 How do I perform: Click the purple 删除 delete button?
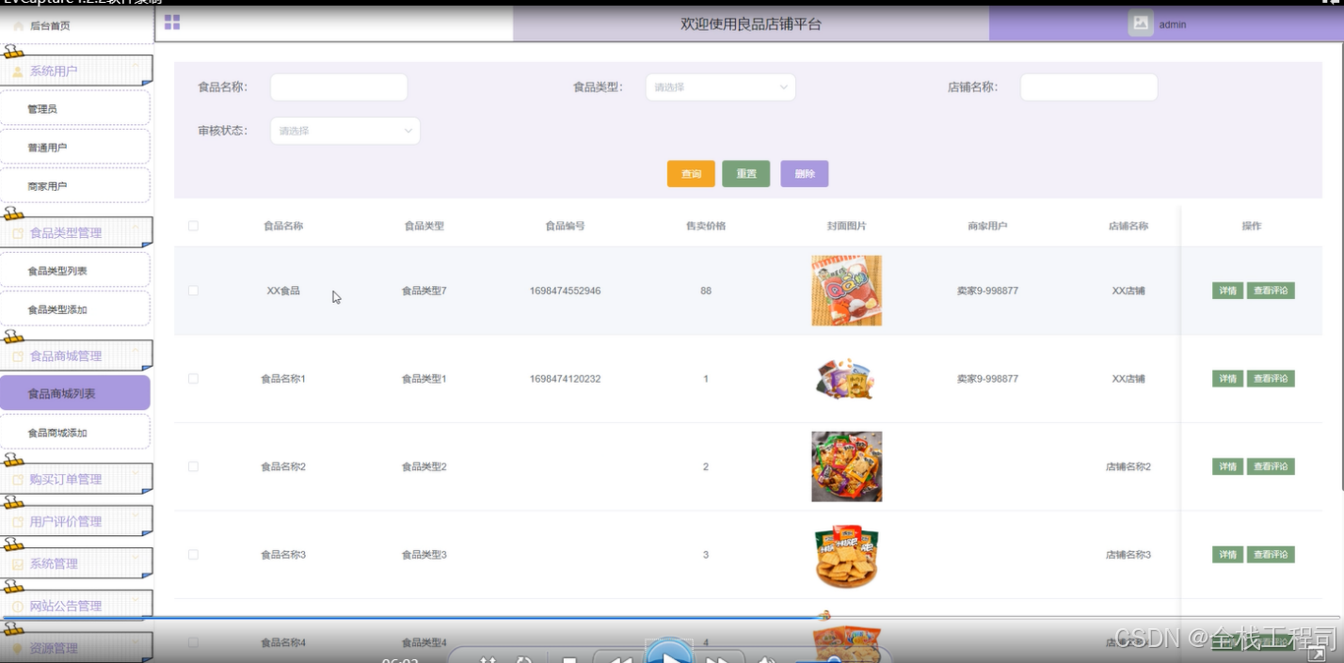point(804,174)
